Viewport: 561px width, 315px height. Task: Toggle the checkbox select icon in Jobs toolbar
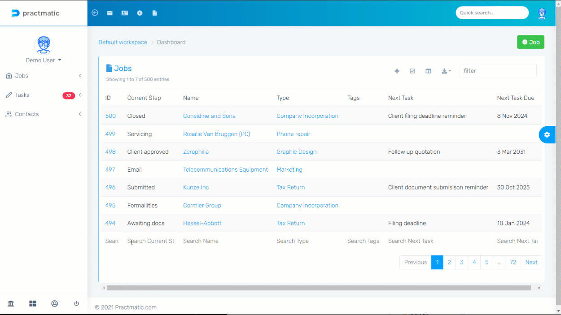tap(412, 71)
